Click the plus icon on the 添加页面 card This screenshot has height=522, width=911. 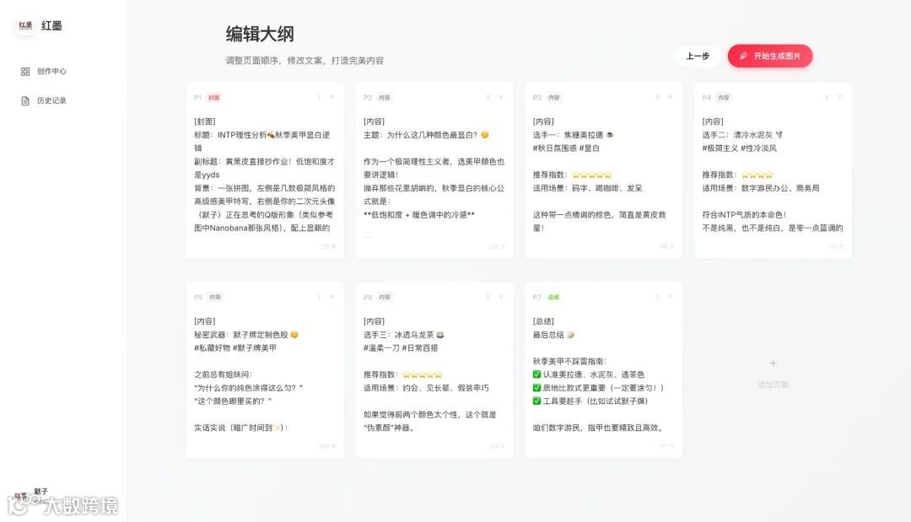click(773, 363)
